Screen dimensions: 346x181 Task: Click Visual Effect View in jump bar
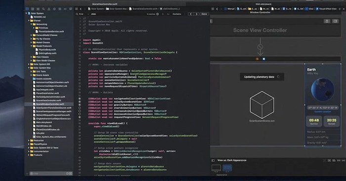(326, 9)
